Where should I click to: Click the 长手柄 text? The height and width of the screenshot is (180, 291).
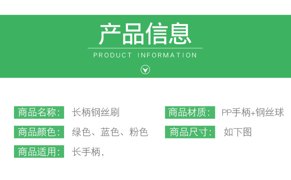pos(86,151)
